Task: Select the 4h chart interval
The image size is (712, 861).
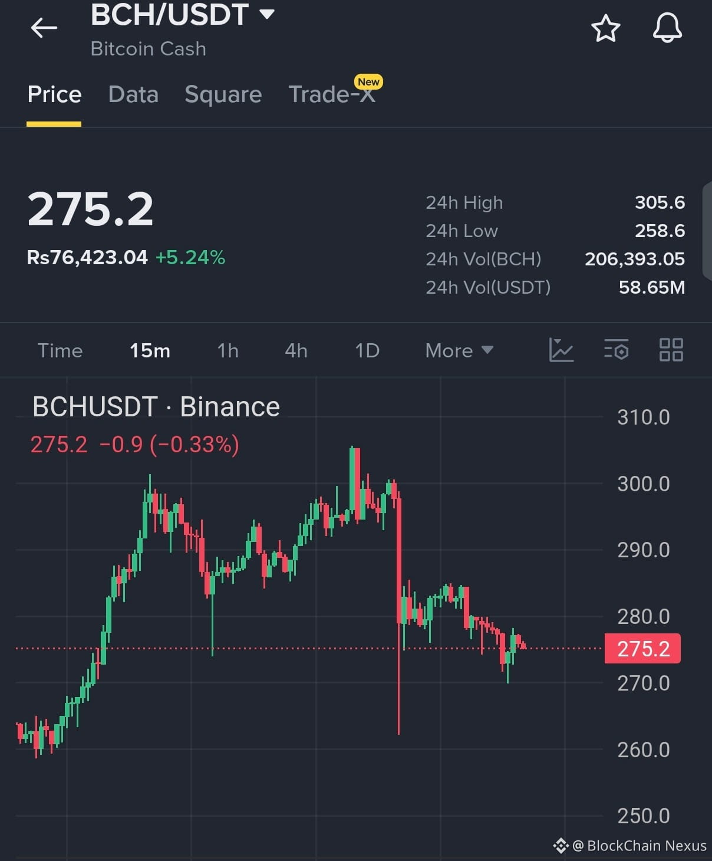Action: coord(296,351)
